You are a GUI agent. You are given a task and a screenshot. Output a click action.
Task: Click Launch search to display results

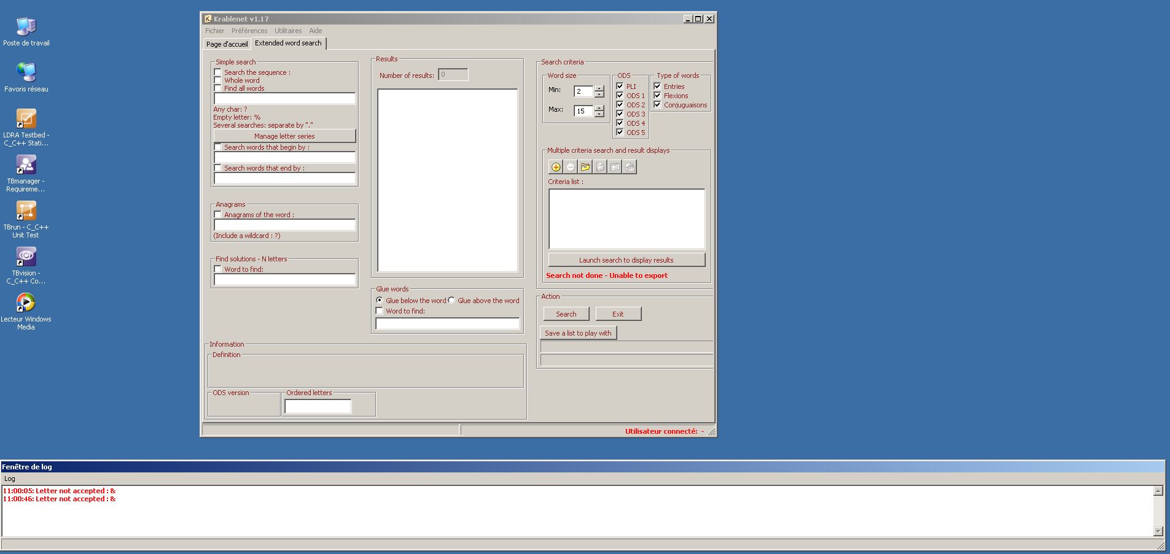626,260
